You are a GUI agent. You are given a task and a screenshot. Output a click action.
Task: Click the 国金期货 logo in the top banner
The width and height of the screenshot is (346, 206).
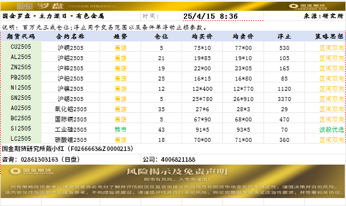308,6
